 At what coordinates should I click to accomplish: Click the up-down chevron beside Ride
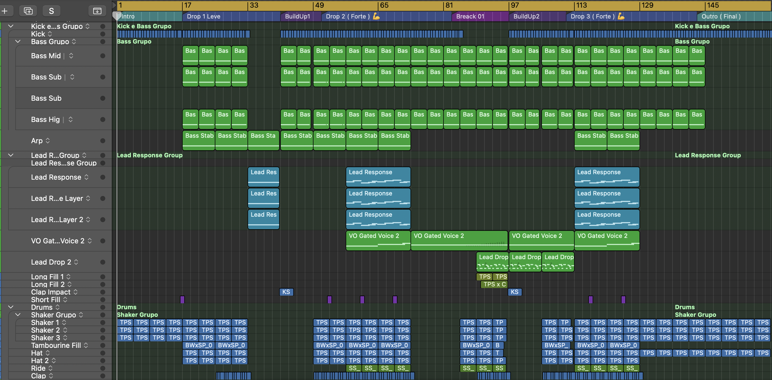(x=50, y=368)
